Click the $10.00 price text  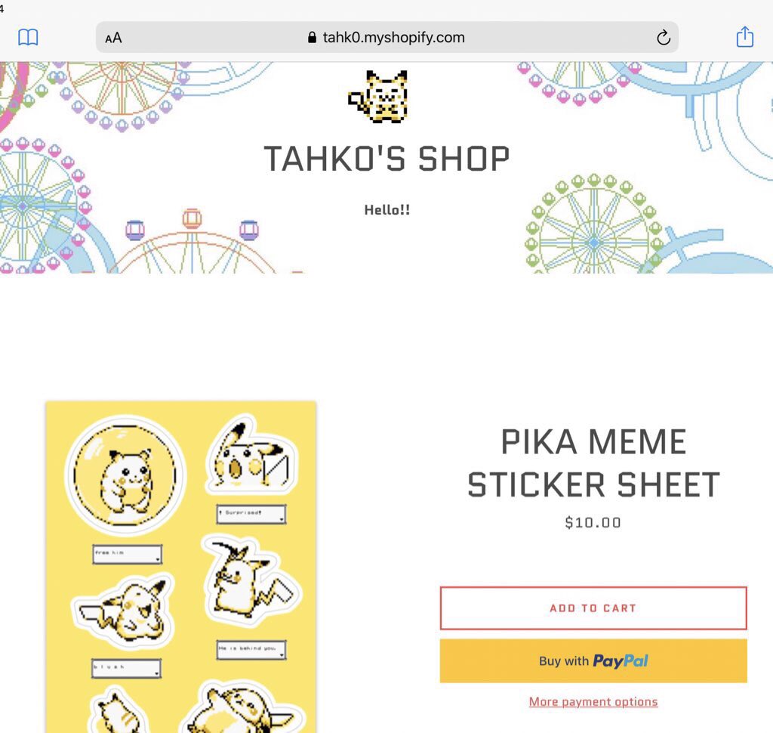(x=593, y=522)
